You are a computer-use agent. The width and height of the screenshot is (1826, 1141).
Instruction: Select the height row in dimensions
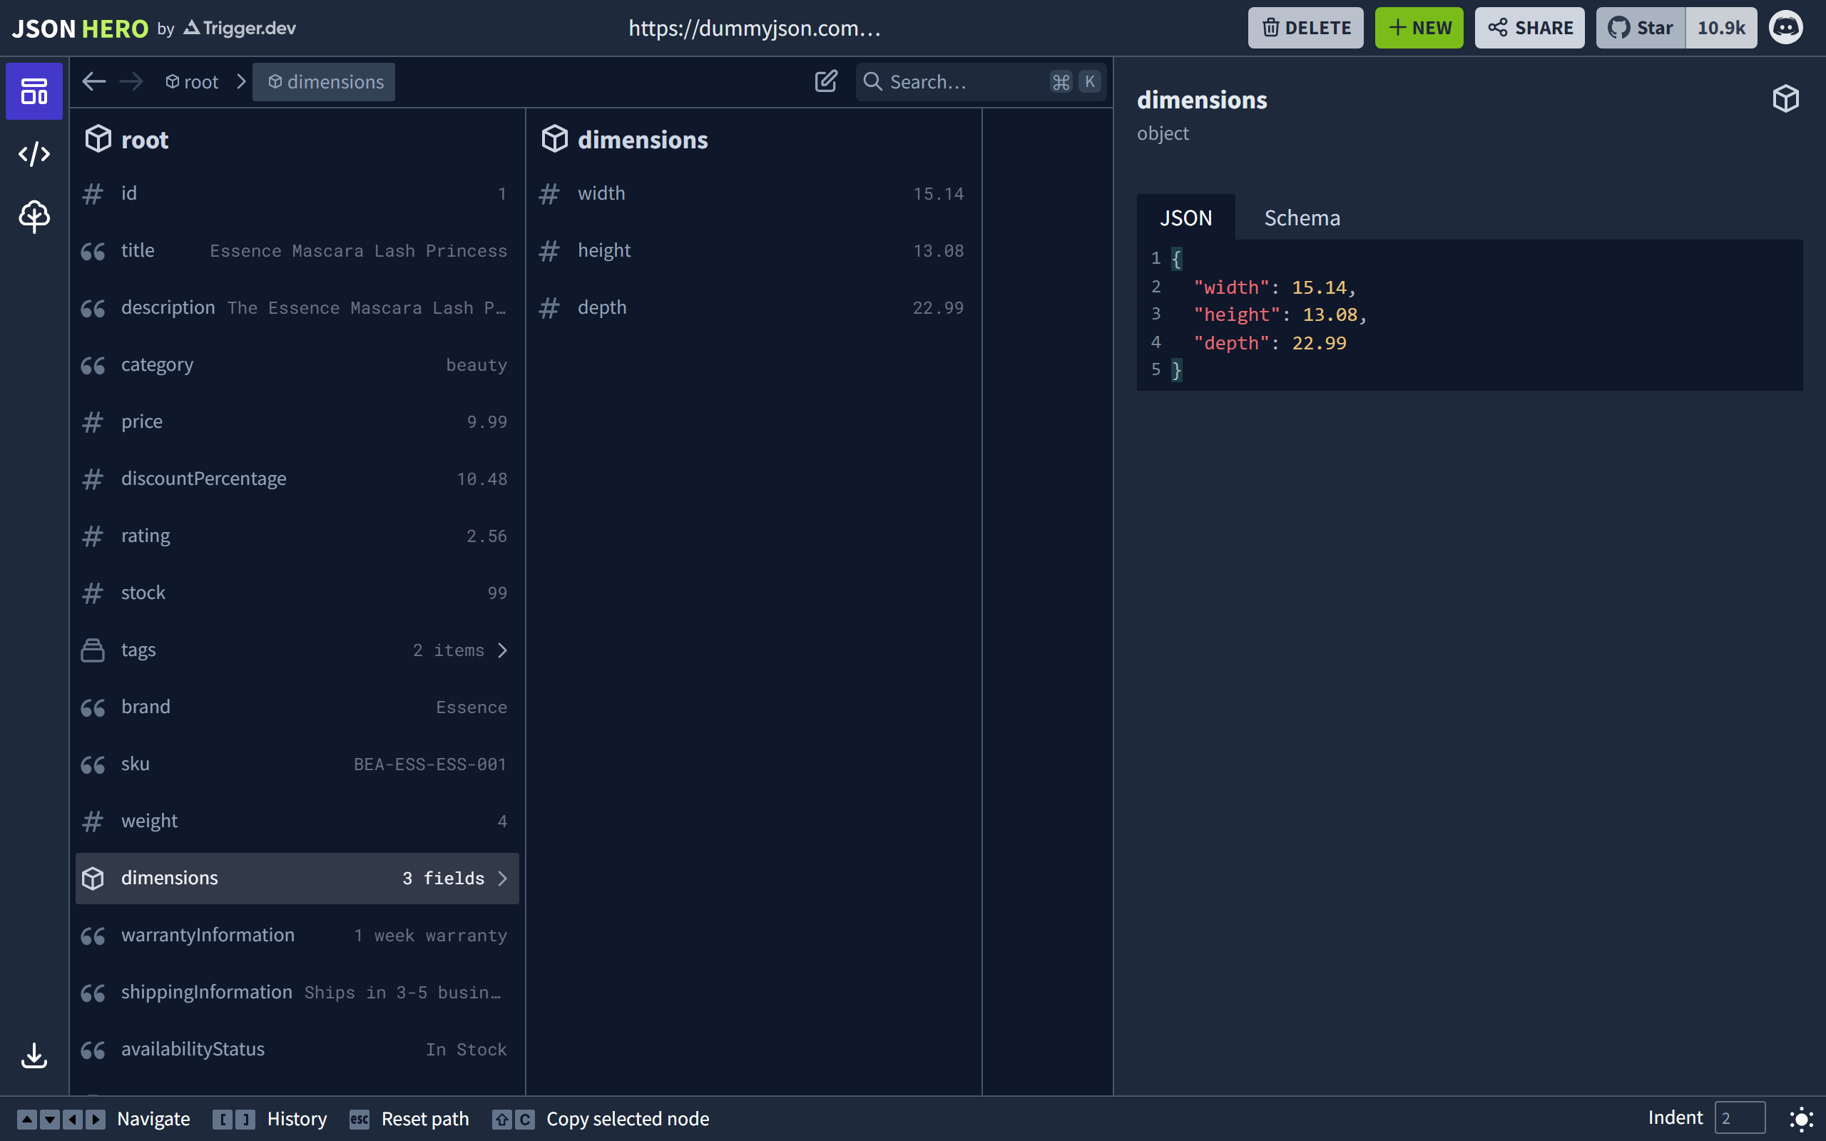(753, 250)
